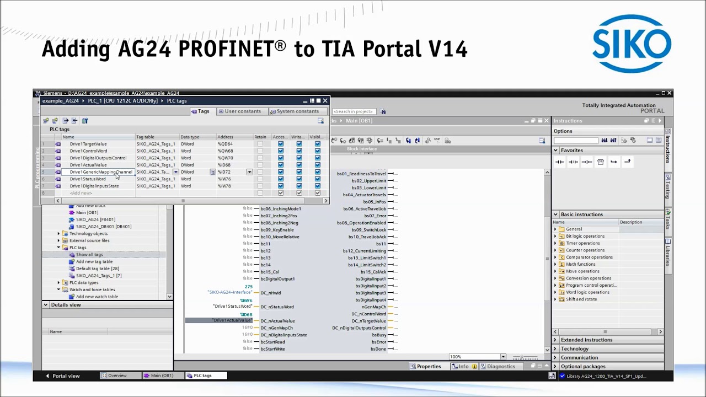The image size is (706, 397).
Task: Click the binoculars search-in-project icon
Action: (383, 111)
